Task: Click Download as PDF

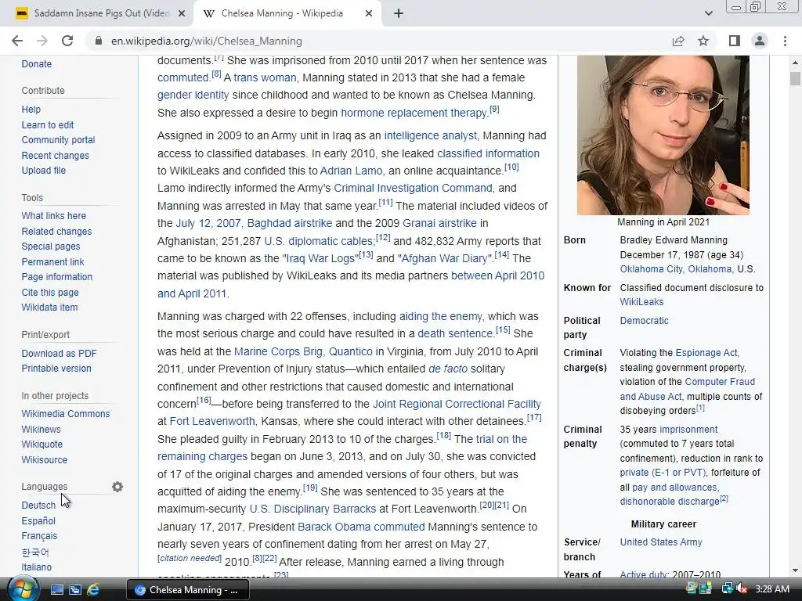Action: pos(59,353)
